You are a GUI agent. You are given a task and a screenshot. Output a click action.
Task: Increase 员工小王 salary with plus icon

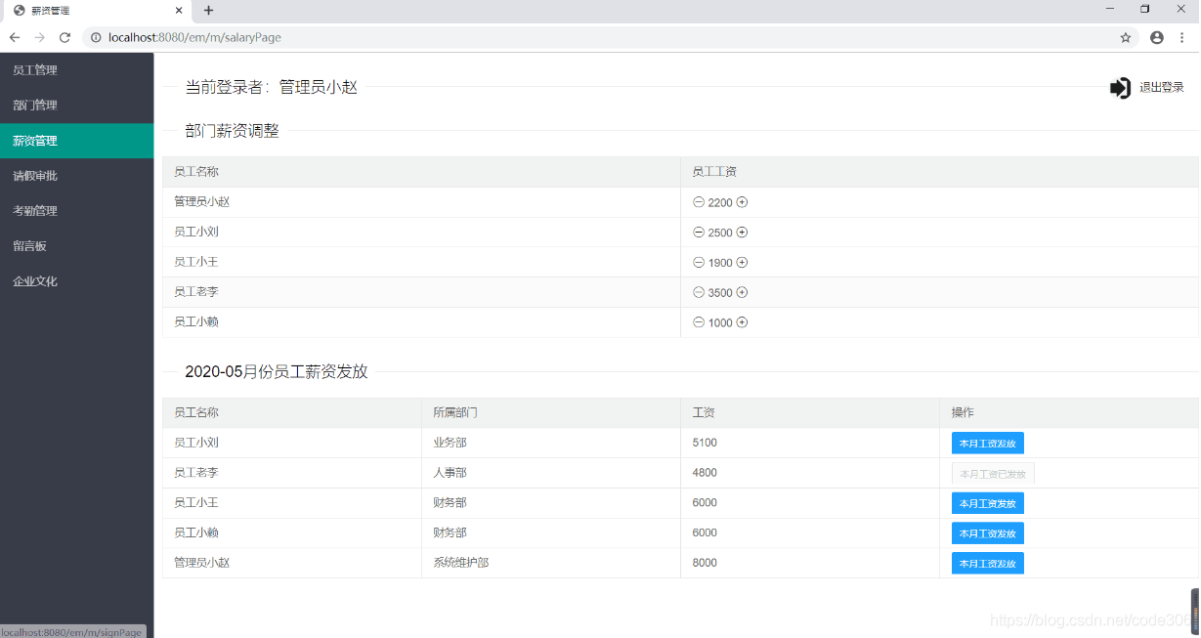tap(742, 263)
